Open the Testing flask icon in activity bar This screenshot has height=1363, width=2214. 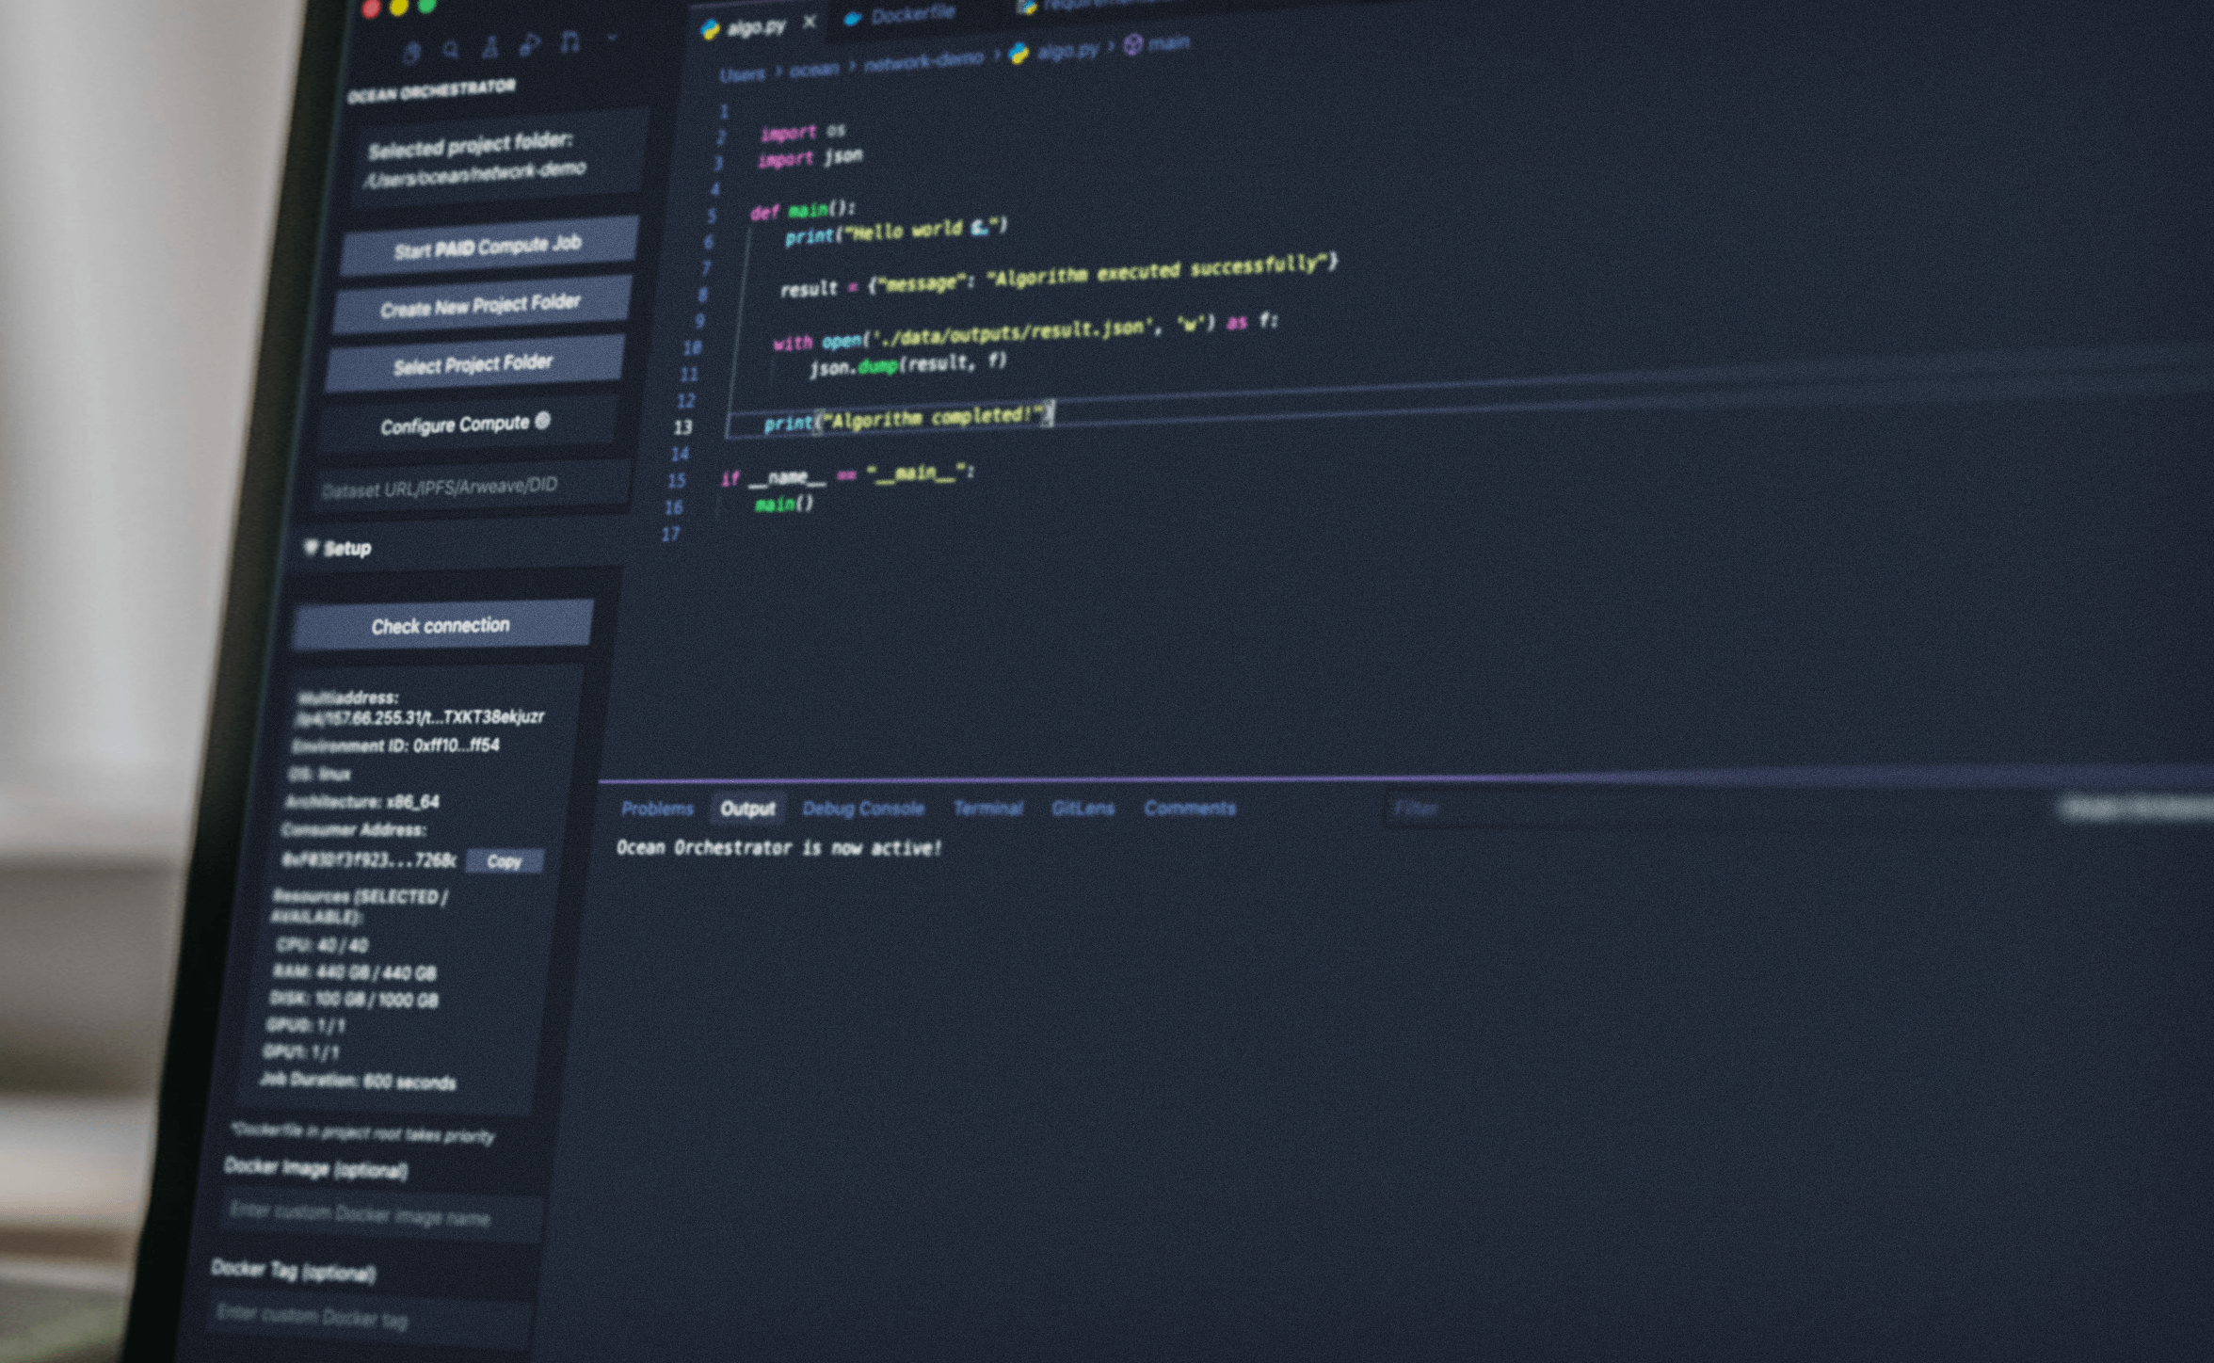[x=490, y=47]
